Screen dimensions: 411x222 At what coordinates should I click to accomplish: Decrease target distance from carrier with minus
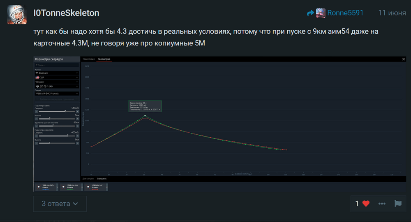click(36, 126)
